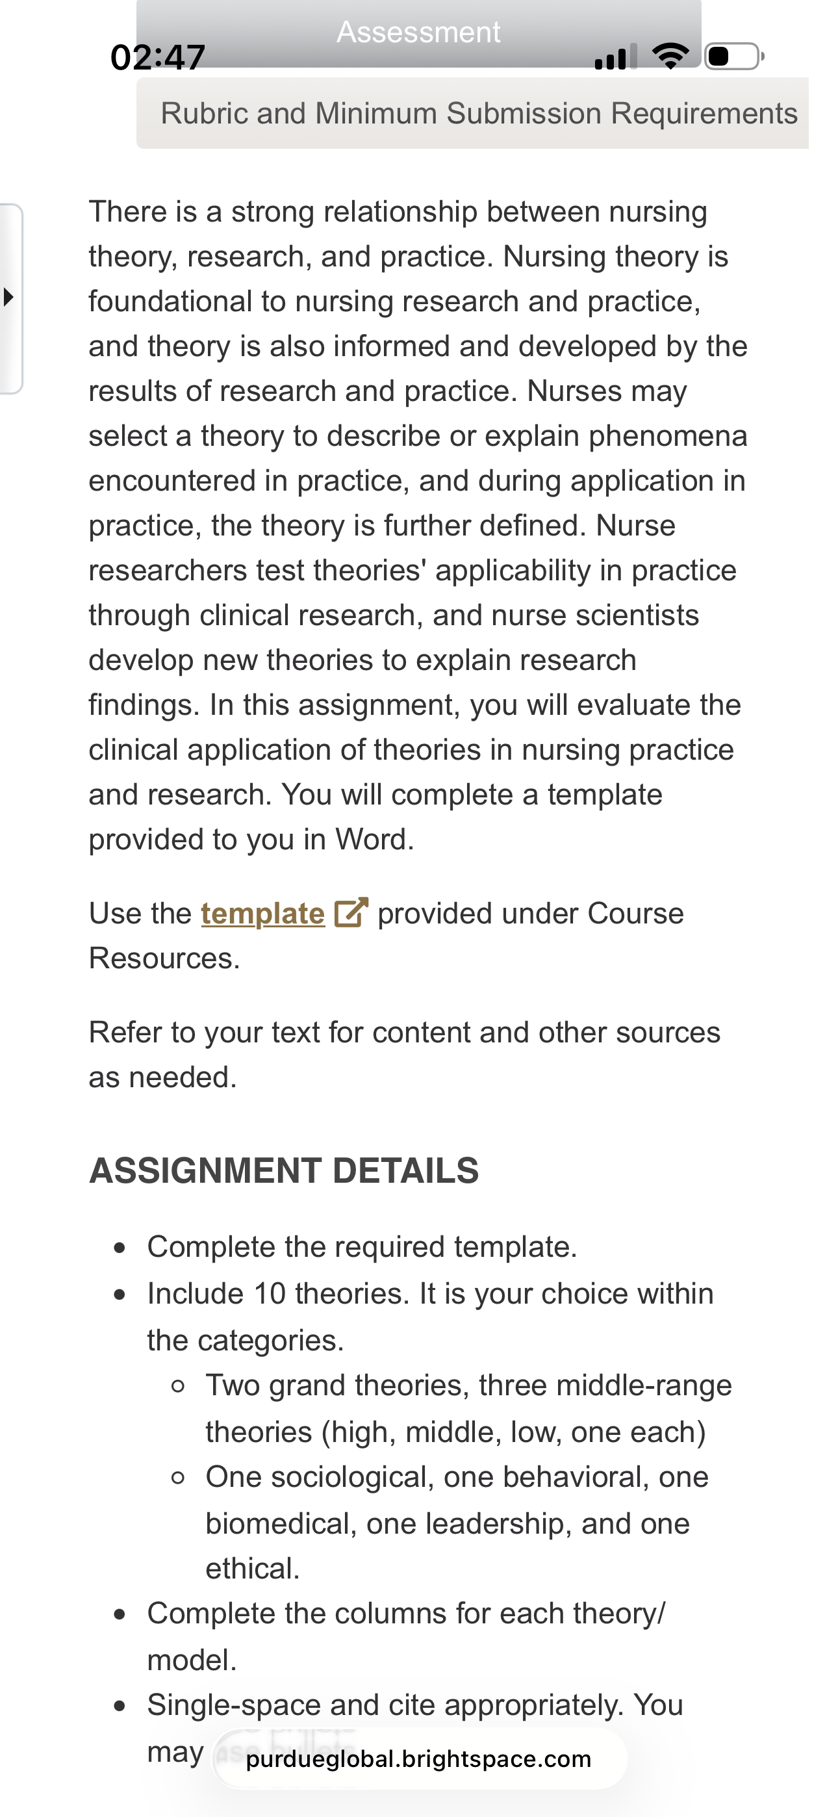Image resolution: width=838 pixels, height=1817 pixels.
Task: Click the 'Complete the required template' bullet
Action: tap(362, 1246)
